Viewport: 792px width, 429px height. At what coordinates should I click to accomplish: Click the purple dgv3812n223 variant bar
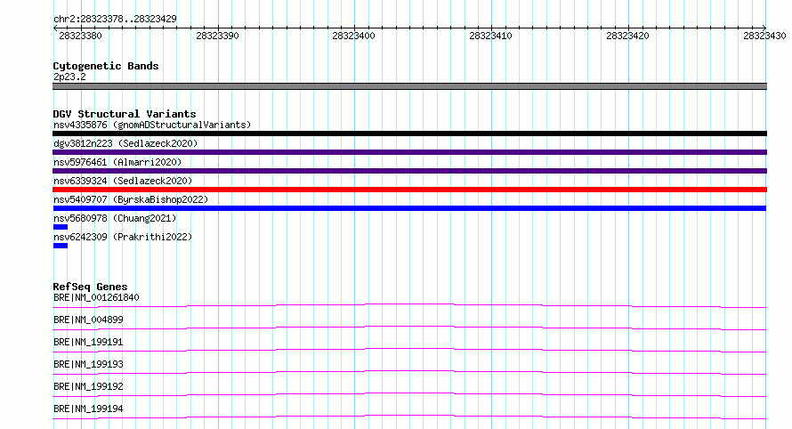coord(409,152)
